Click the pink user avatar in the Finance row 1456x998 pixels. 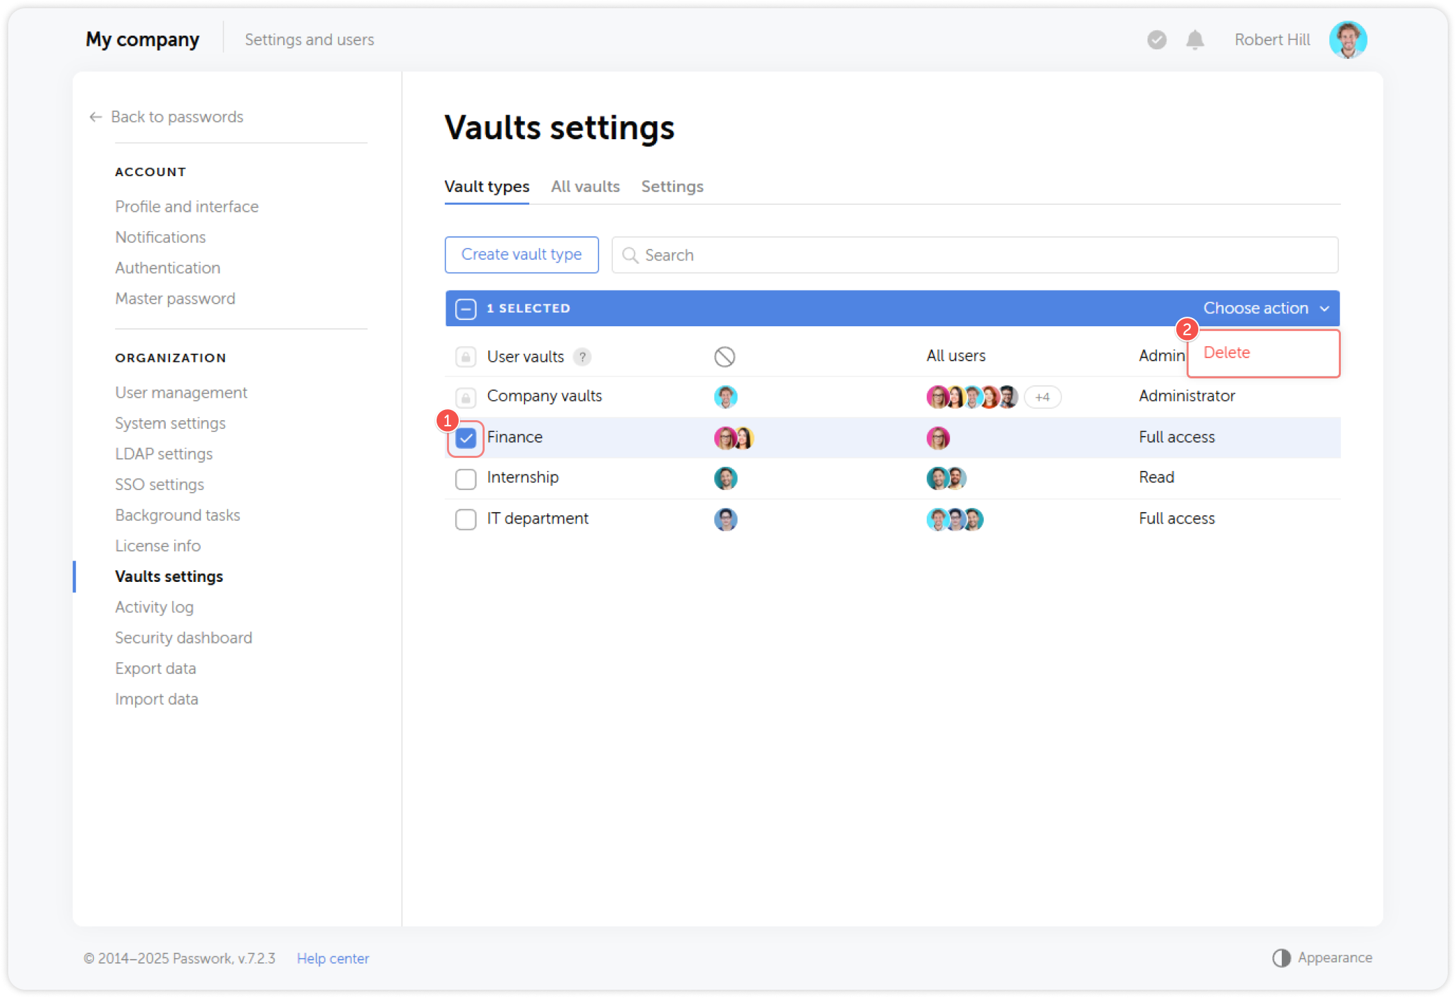pyautogui.click(x=725, y=437)
